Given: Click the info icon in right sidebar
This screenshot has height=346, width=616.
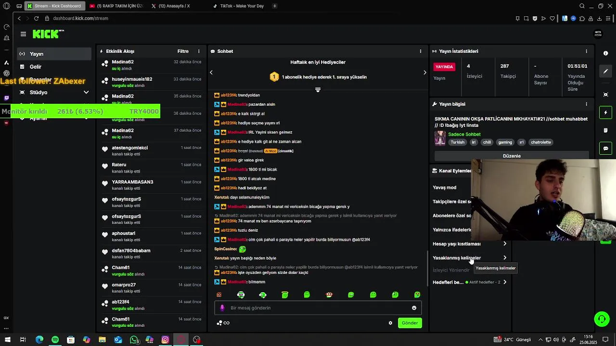Looking at the screenshot, I should coord(606,53).
